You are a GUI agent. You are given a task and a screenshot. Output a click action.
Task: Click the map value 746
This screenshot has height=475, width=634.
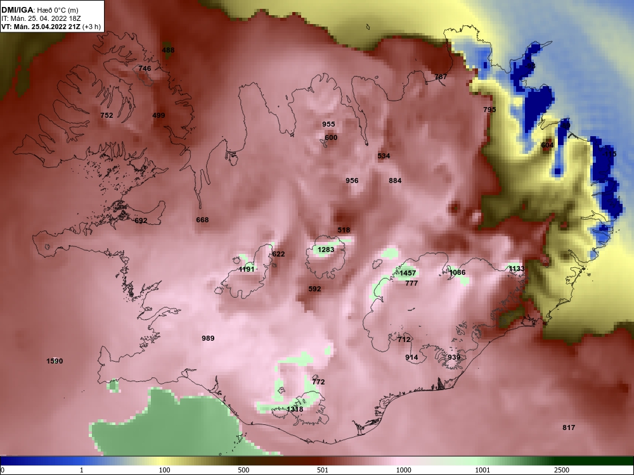(145, 68)
